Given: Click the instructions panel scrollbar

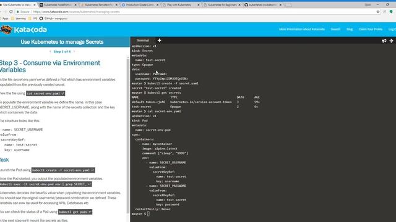Looking at the screenshot, I should [x=128, y=136].
